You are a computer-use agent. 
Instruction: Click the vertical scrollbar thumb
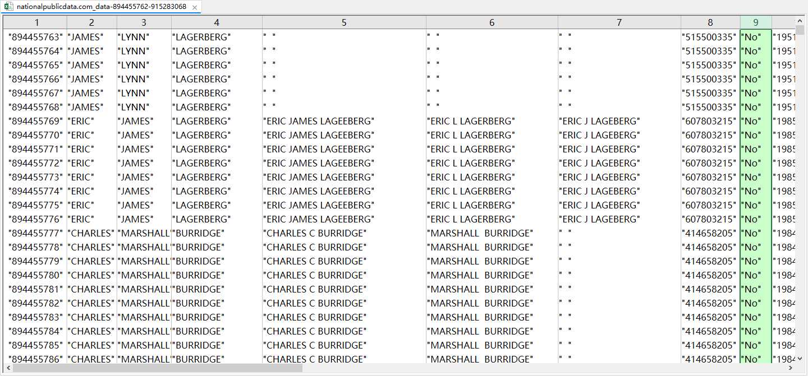tap(800, 30)
